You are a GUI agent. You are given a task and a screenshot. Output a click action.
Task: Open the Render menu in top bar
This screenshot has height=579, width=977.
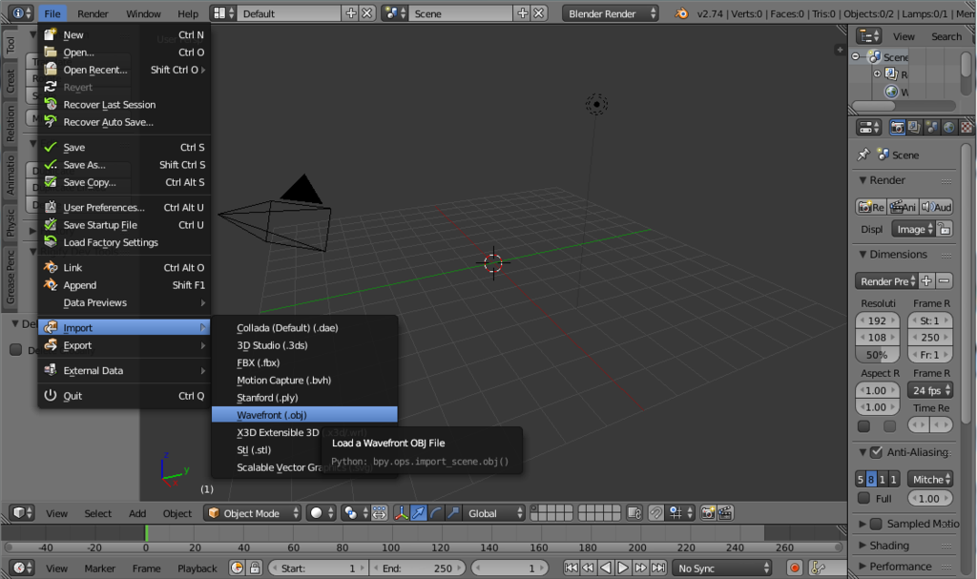(93, 13)
